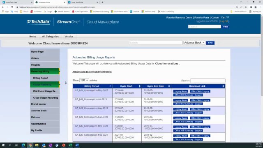The image size is (263, 148).
Task: Download Office 365 - Legacy for Jul-2019
Action: point(200,100)
